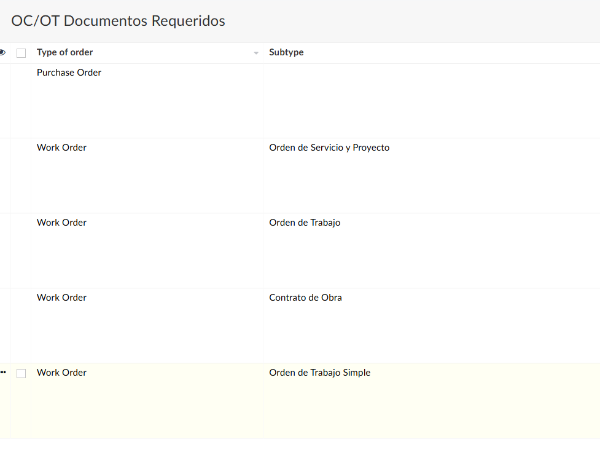Select the Orden de Servicio y Proyecto subtype
This screenshot has height=463, width=600.
click(329, 148)
